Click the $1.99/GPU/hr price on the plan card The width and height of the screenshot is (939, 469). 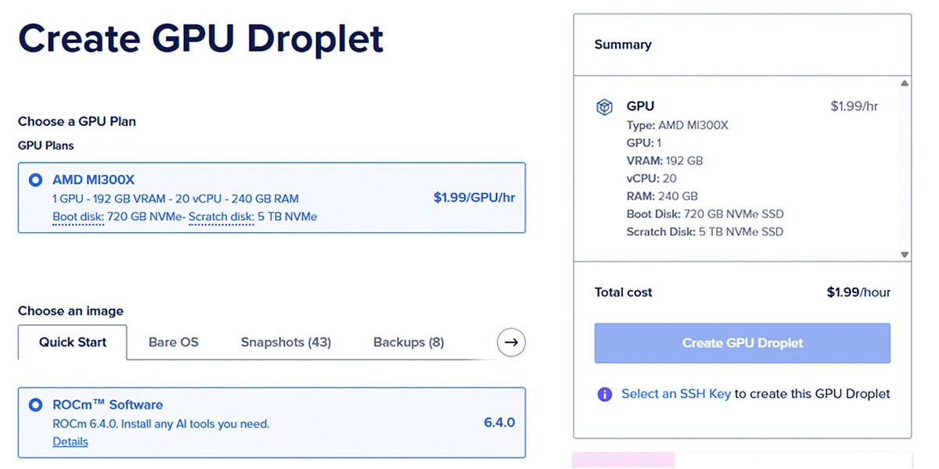(x=474, y=198)
